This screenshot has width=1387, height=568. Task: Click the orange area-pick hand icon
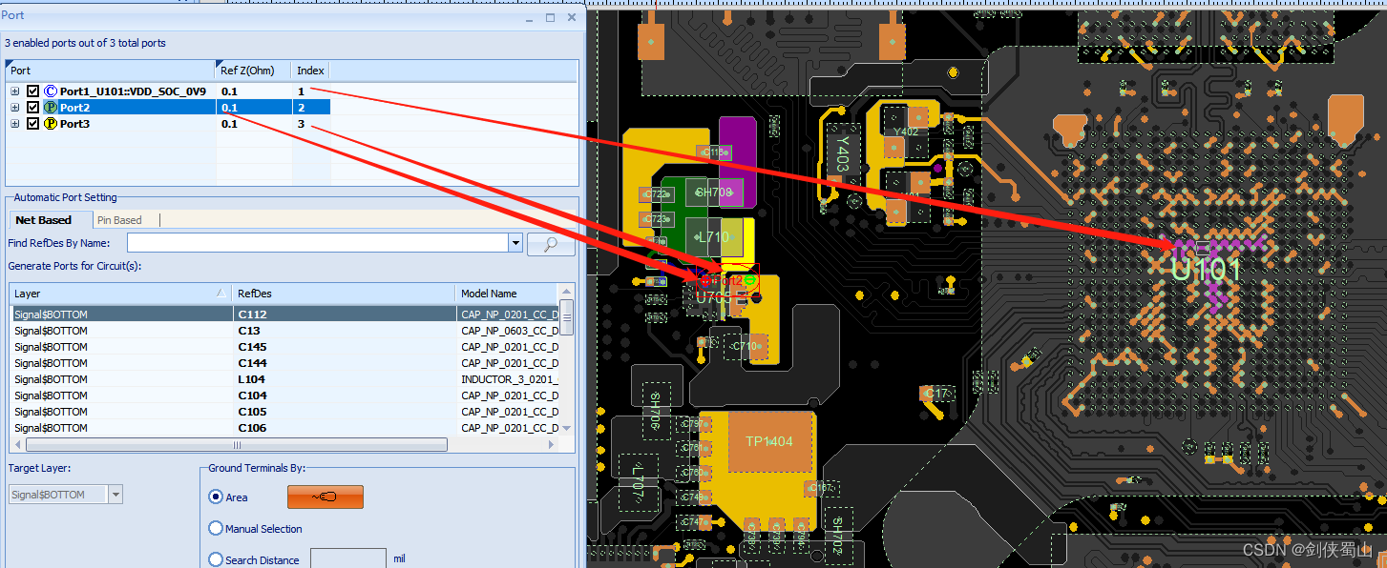(325, 497)
